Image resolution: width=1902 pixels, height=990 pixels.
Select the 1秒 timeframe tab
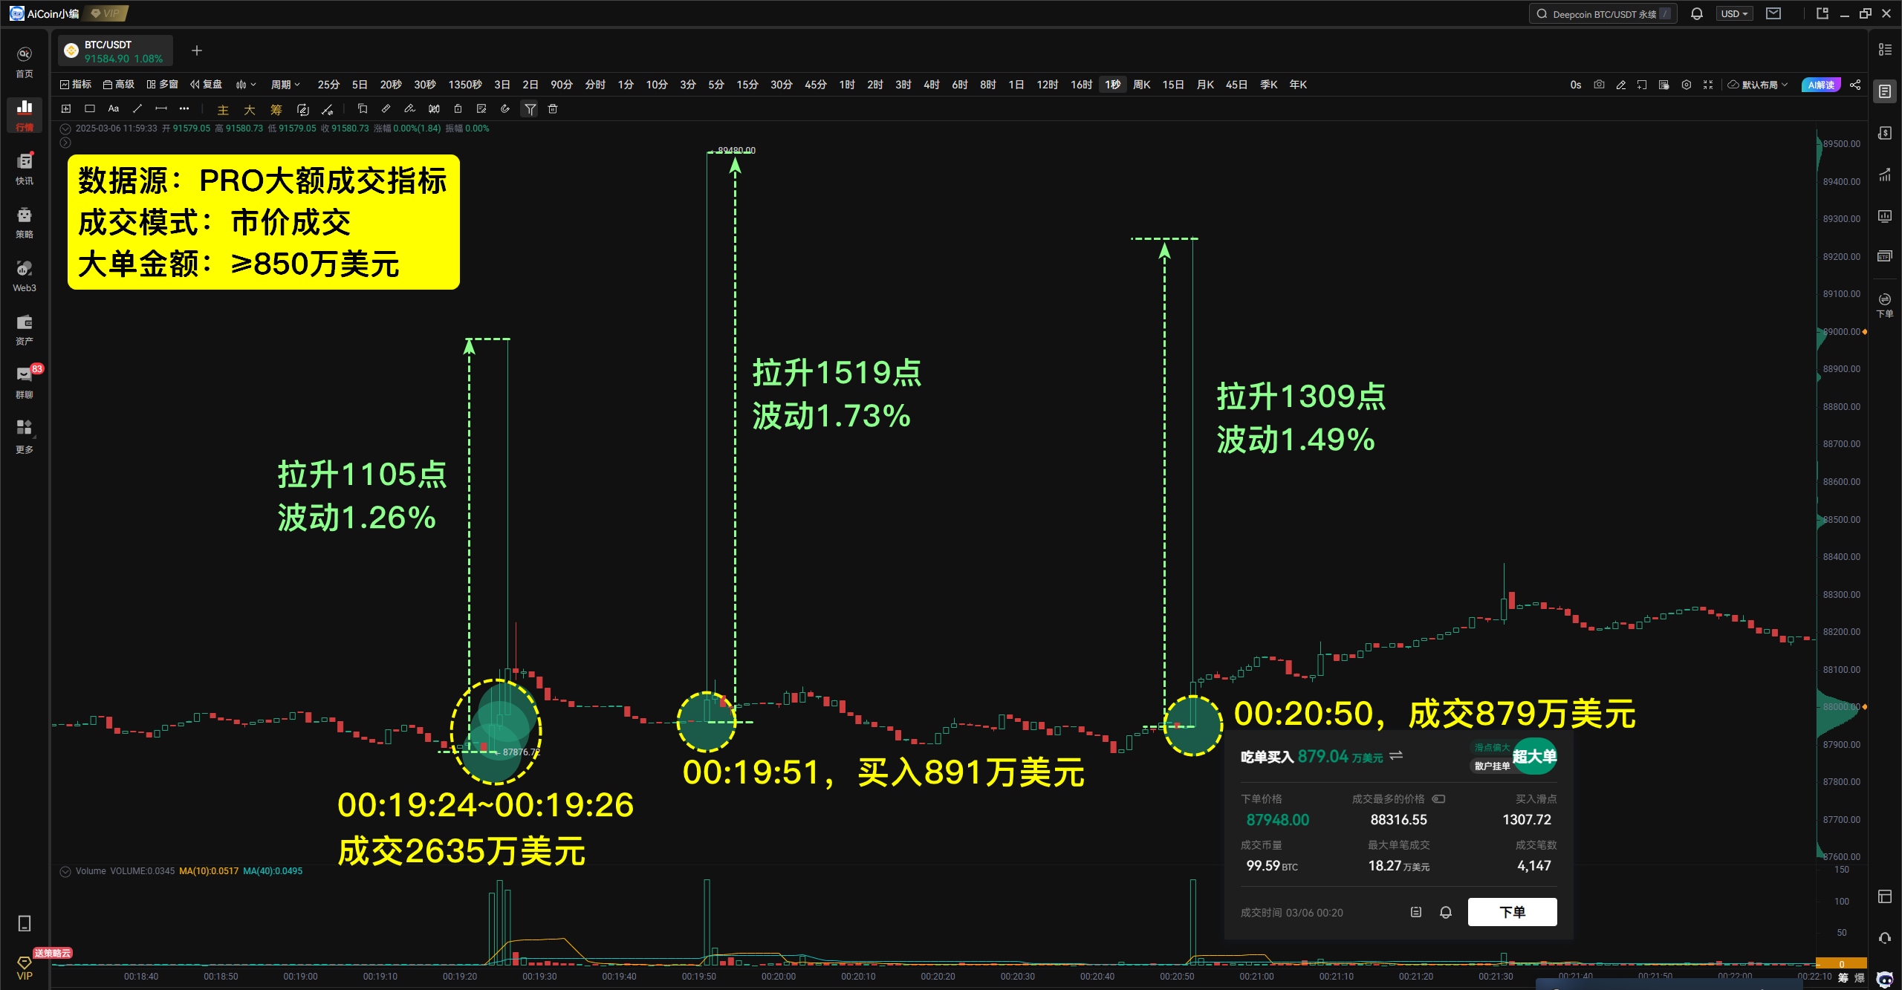[1112, 85]
